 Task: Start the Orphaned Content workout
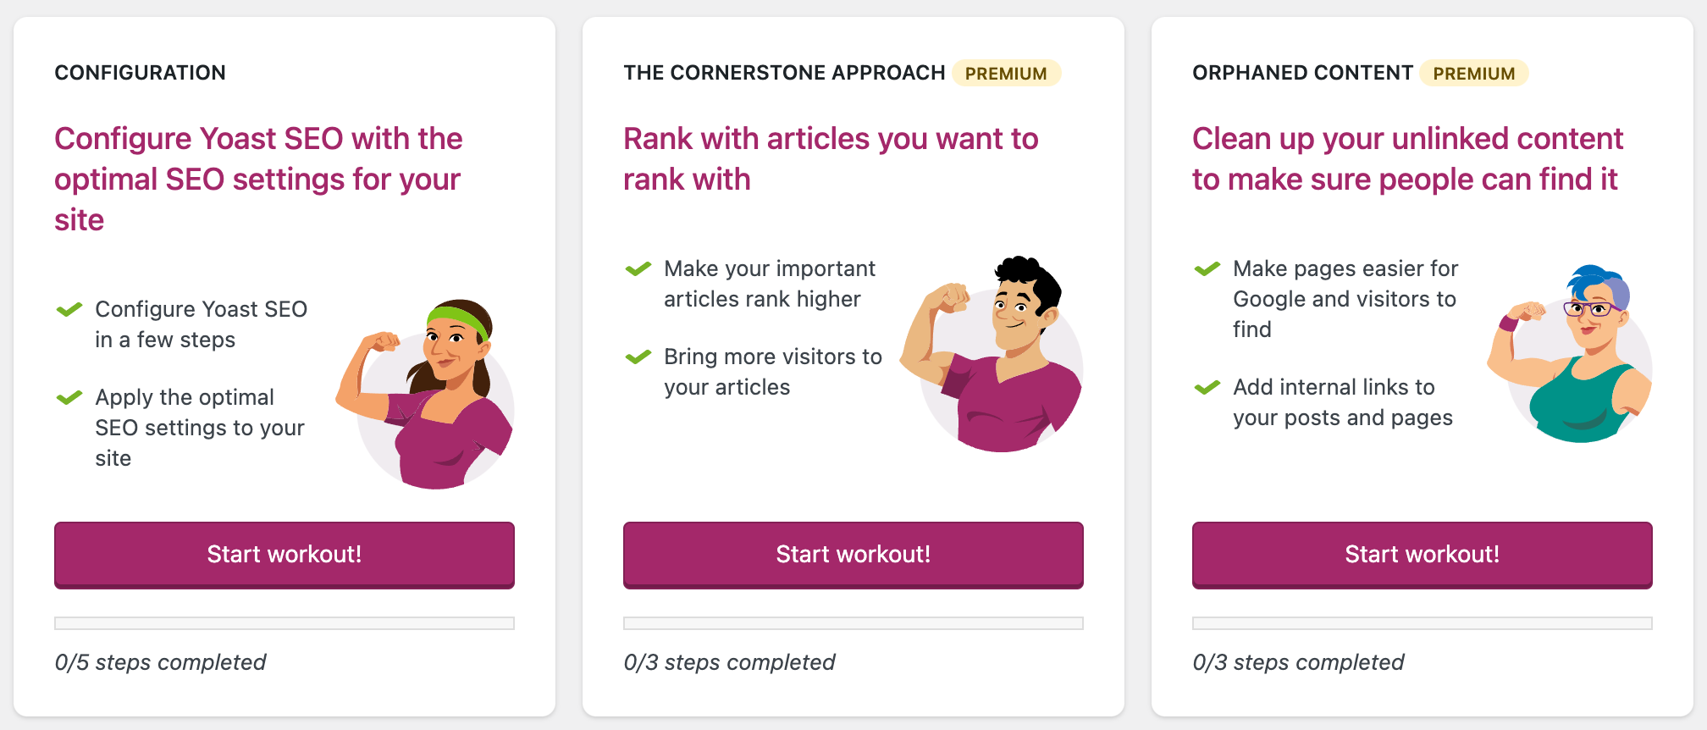point(1422,555)
